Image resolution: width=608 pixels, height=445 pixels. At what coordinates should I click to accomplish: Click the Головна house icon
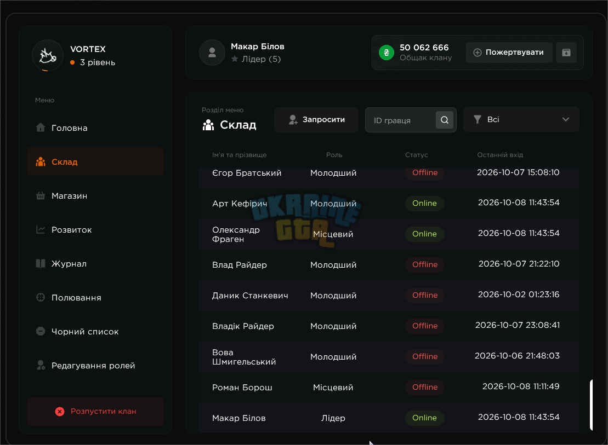41,128
